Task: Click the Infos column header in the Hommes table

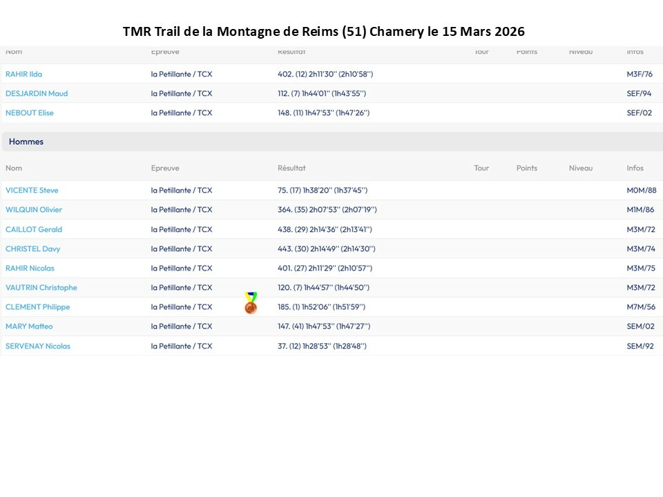Action: coord(635,168)
